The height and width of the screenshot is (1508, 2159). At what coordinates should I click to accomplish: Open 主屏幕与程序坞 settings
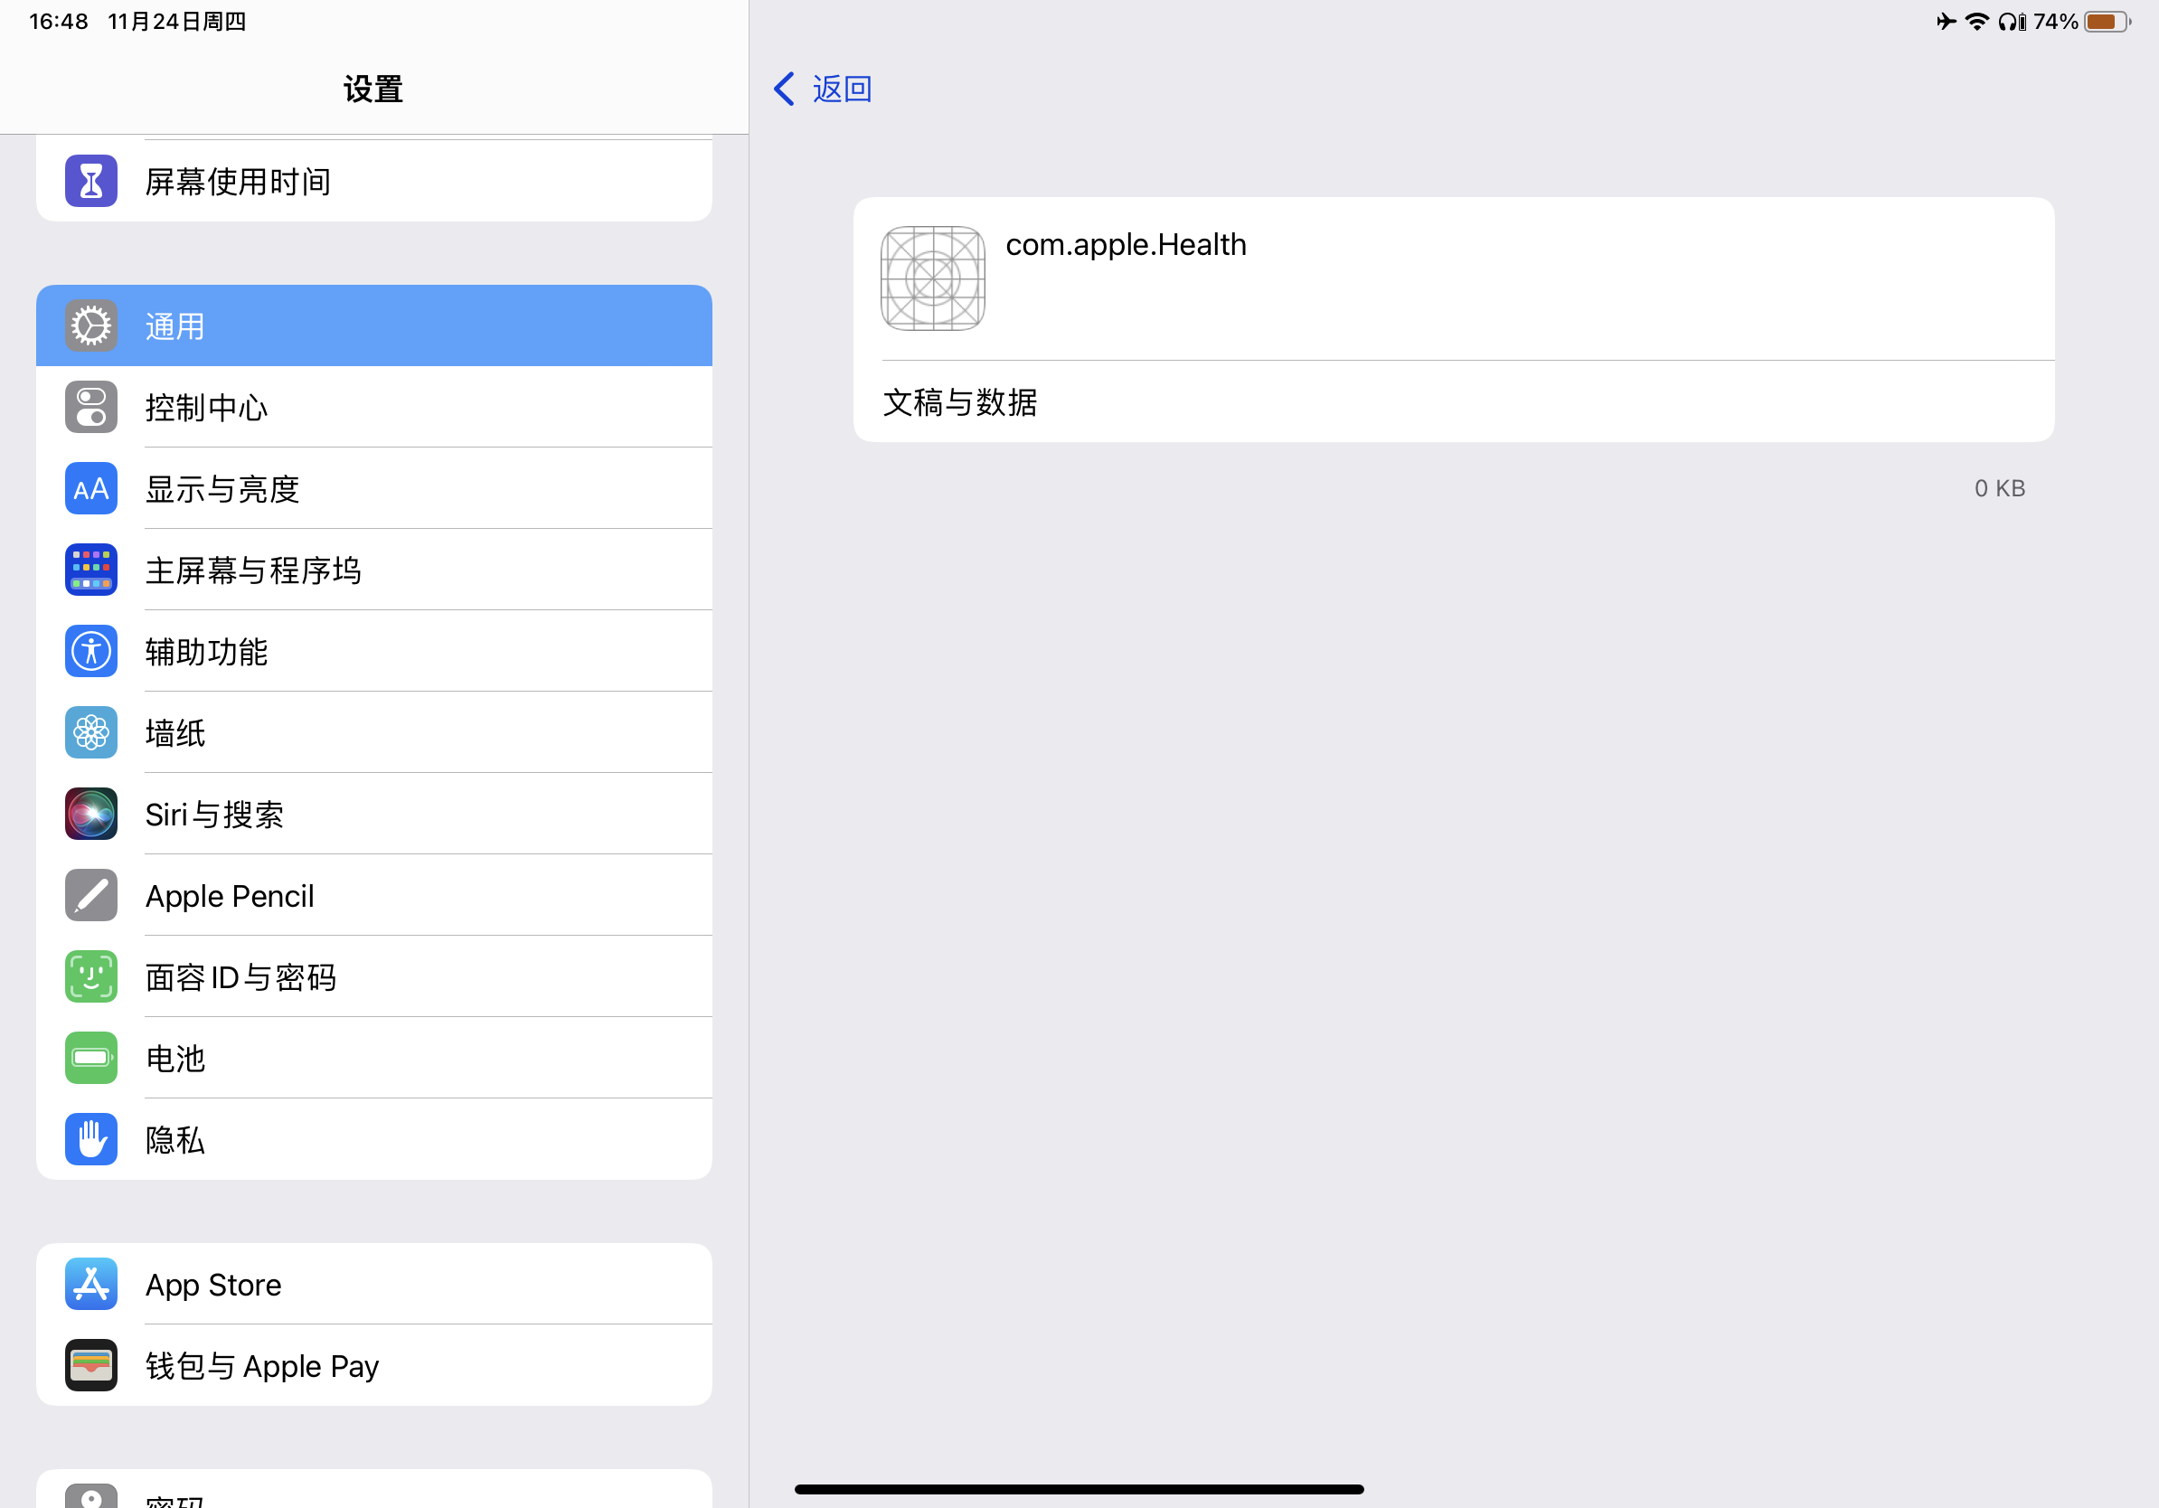tap(376, 570)
